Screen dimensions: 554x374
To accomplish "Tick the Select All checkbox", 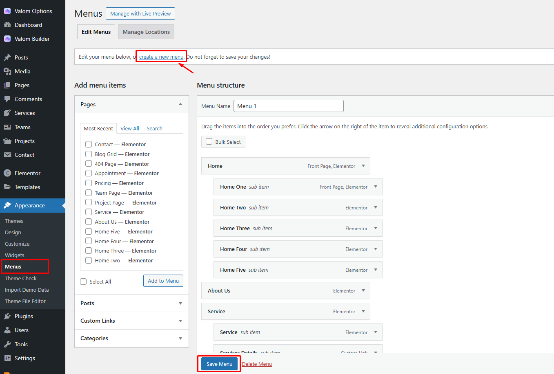I will point(84,282).
